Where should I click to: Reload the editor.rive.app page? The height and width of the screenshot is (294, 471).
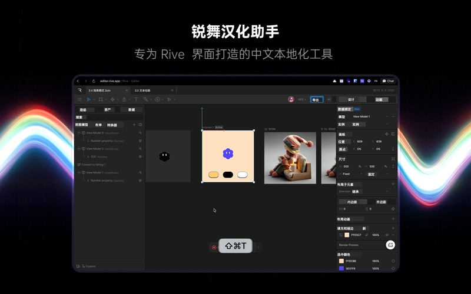point(94,81)
